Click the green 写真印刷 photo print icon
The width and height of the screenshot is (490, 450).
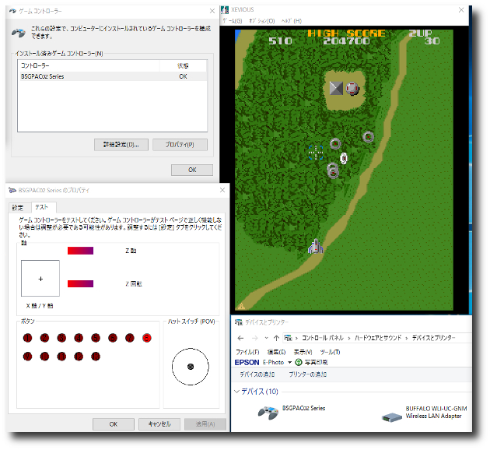click(x=299, y=362)
